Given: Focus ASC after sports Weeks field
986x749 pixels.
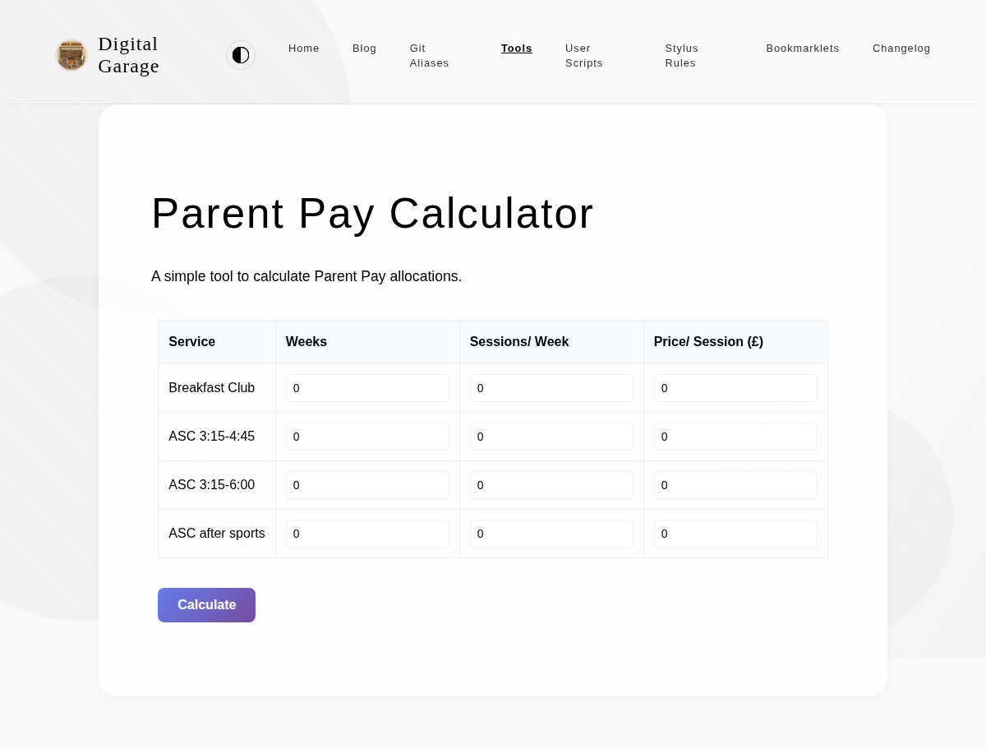Looking at the screenshot, I should tap(367, 534).
